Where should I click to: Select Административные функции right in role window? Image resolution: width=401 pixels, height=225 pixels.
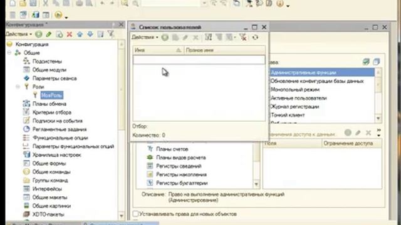[322, 72]
